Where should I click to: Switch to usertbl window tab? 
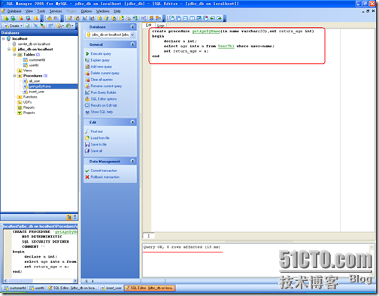coord(37,288)
